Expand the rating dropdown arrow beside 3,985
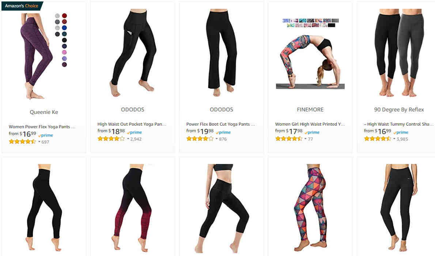 click(394, 139)
